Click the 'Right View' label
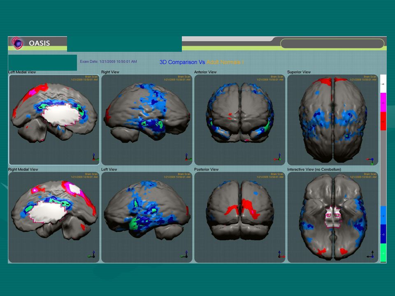395x296 pixels. 110,72
